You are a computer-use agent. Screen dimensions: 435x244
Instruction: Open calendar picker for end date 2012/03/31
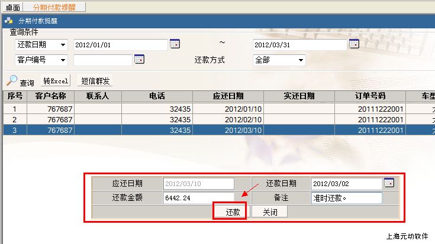click(x=354, y=44)
